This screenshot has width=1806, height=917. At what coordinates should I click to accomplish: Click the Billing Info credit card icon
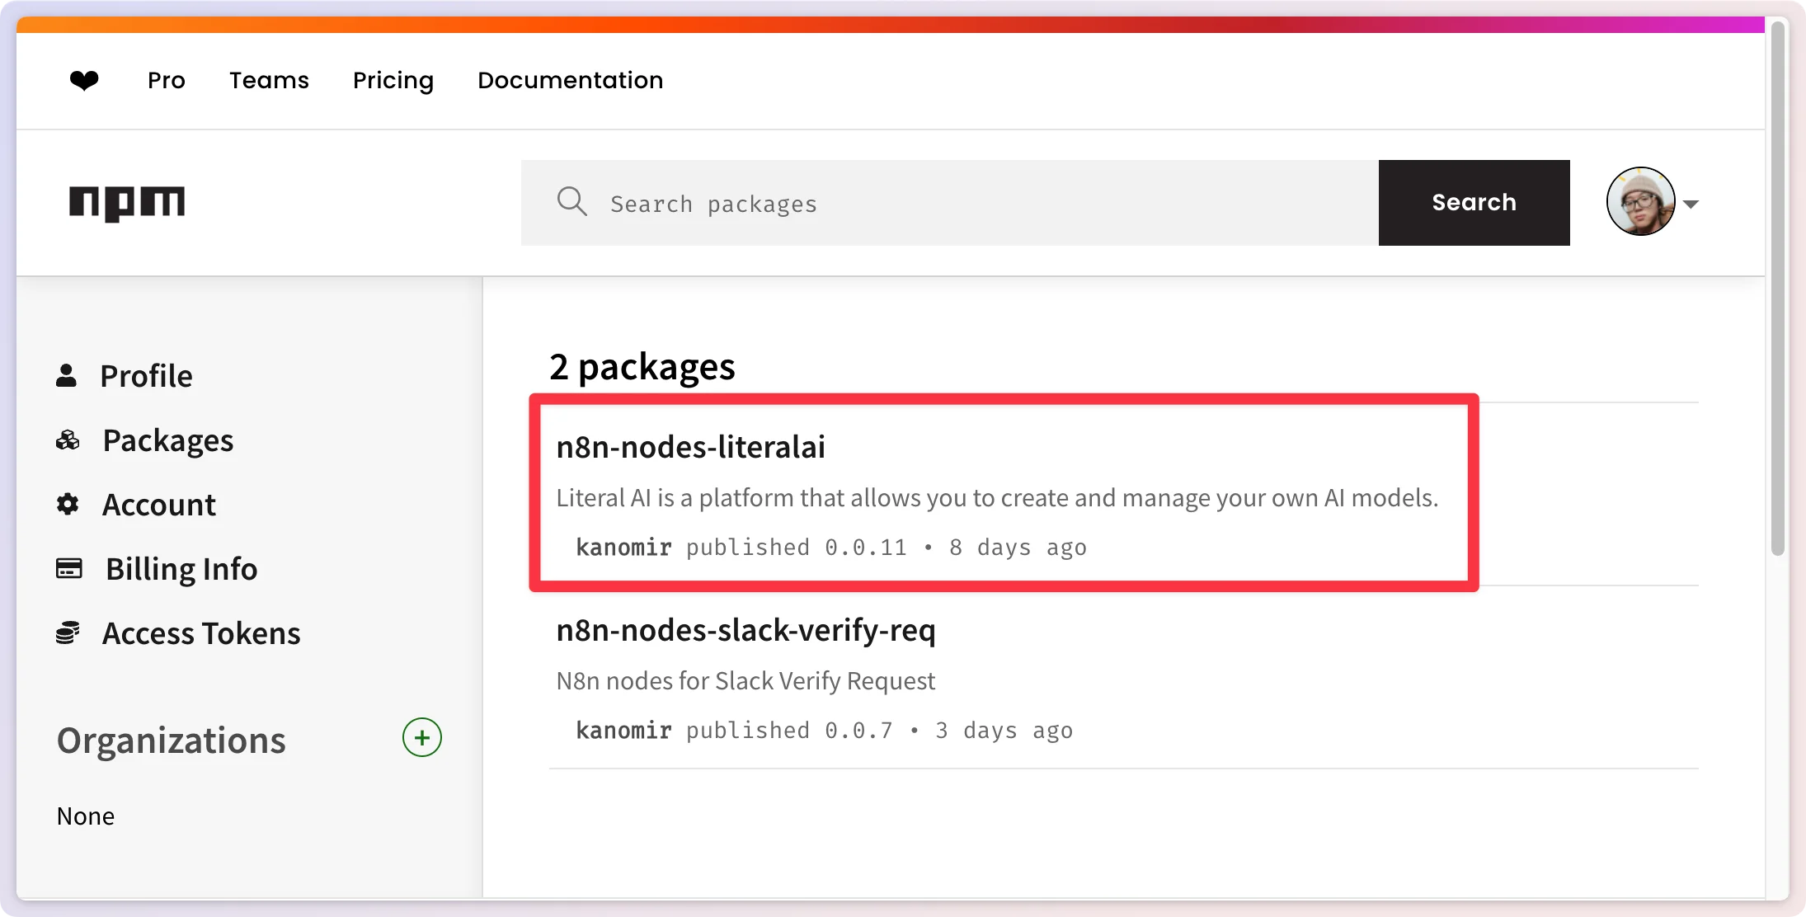68,568
